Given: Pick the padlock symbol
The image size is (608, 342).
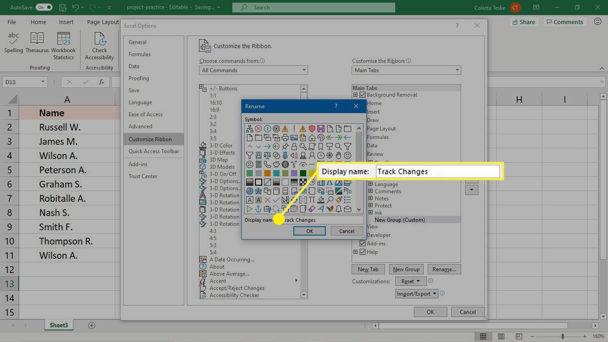Looking at the screenshot, I should 294,147.
